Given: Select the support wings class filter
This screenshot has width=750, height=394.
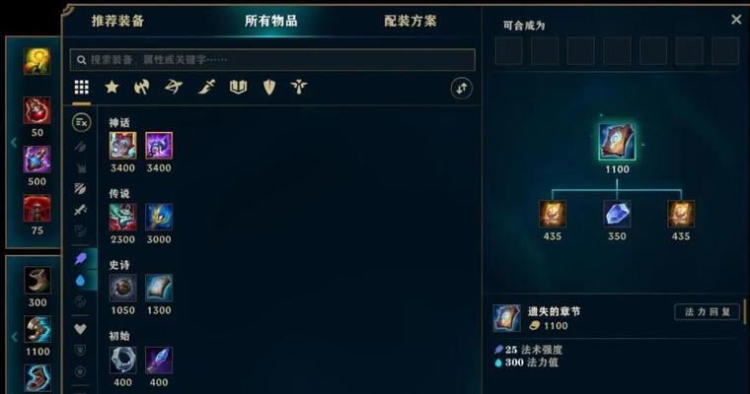Looking at the screenshot, I should 299,87.
